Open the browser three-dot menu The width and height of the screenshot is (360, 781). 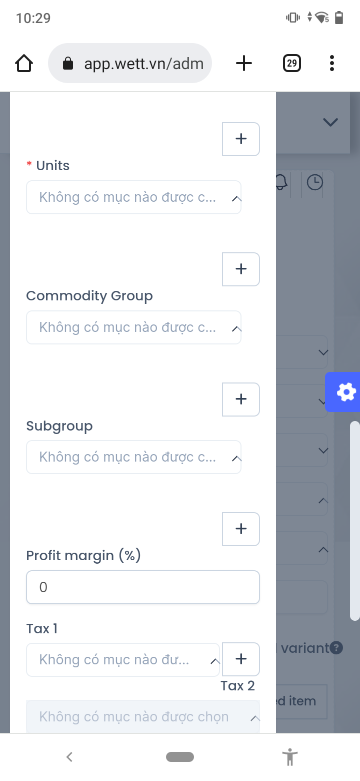(x=331, y=63)
